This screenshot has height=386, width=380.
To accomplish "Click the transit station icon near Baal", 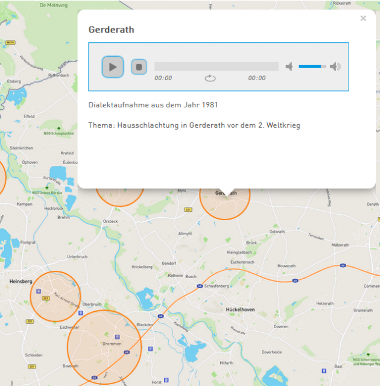I will click(x=324, y=371).
